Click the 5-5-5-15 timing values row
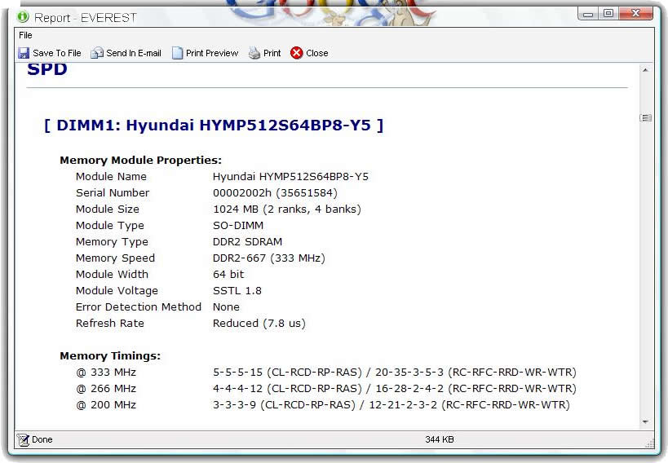The width and height of the screenshot is (668, 463). coord(395,373)
